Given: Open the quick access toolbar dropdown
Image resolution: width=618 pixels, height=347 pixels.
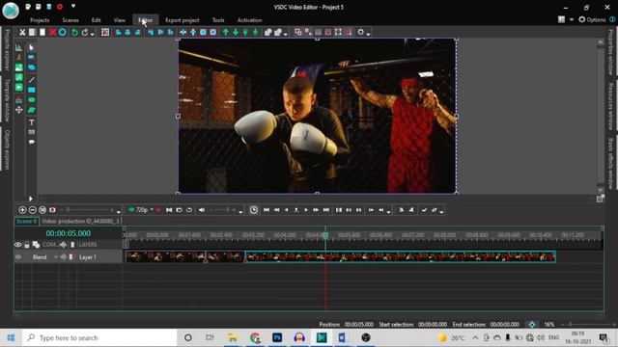Looking at the screenshot, I should click(x=73, y=7).
